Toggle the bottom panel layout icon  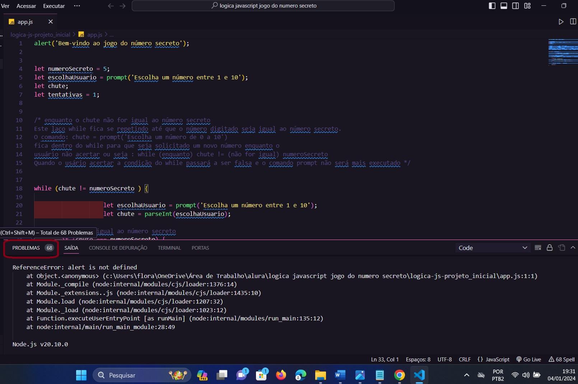pos(504,6)
